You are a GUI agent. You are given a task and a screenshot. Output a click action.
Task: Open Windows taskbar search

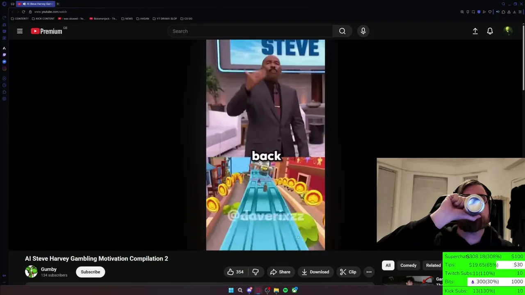[x=240, y=290]
